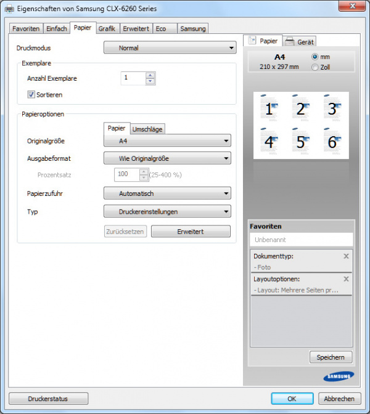The image size is (370, 414).
Task: Remove the Layoutoptionen favorite entry with X
Action: tap(346, 279)
